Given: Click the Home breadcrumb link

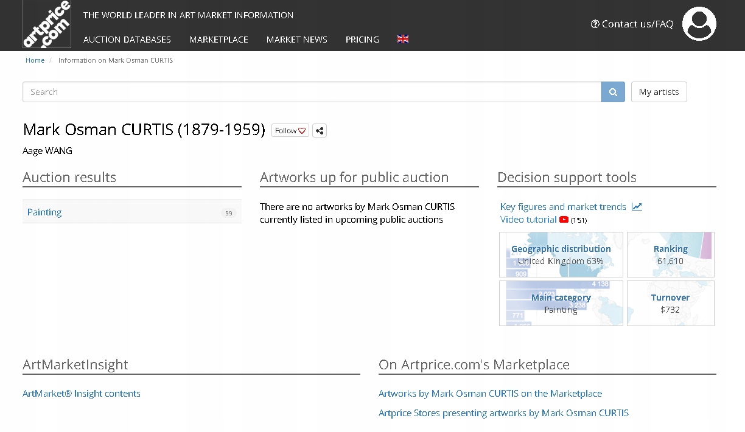Looking at the screenshot, I should (x=35, y=60).
